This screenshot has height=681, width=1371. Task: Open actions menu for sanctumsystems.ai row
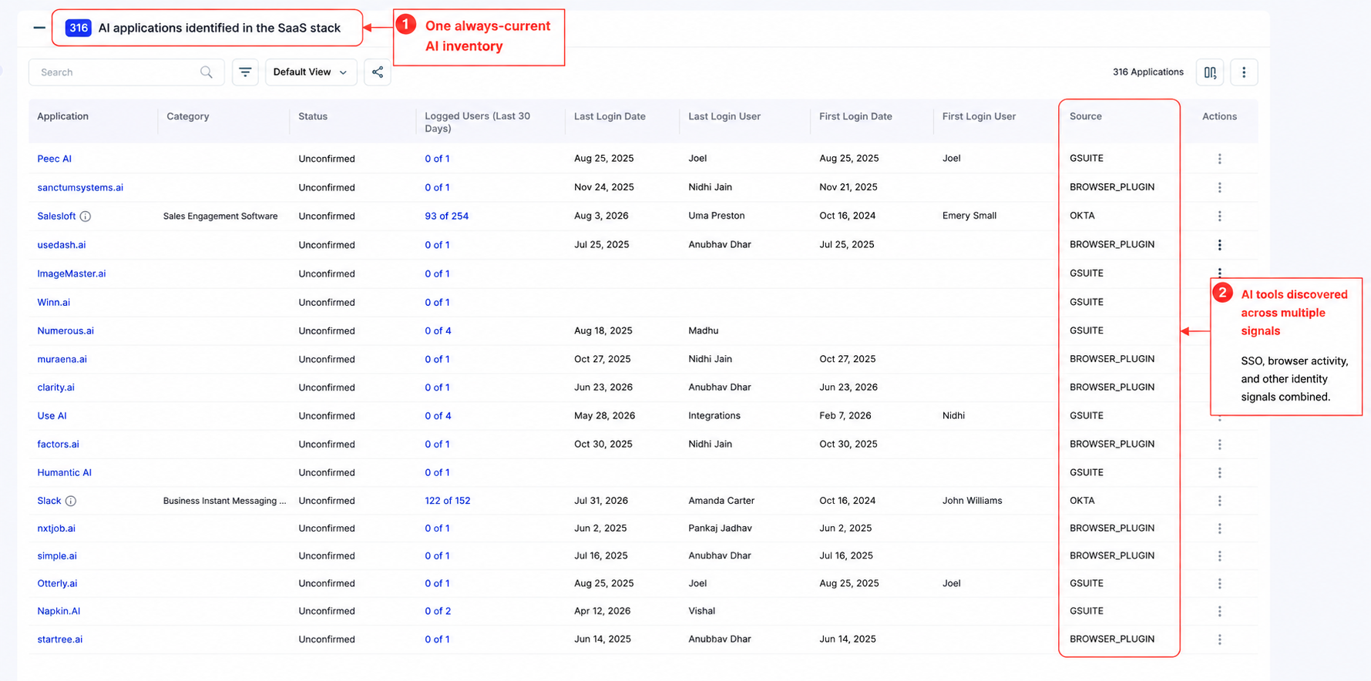pos(1219,187)
